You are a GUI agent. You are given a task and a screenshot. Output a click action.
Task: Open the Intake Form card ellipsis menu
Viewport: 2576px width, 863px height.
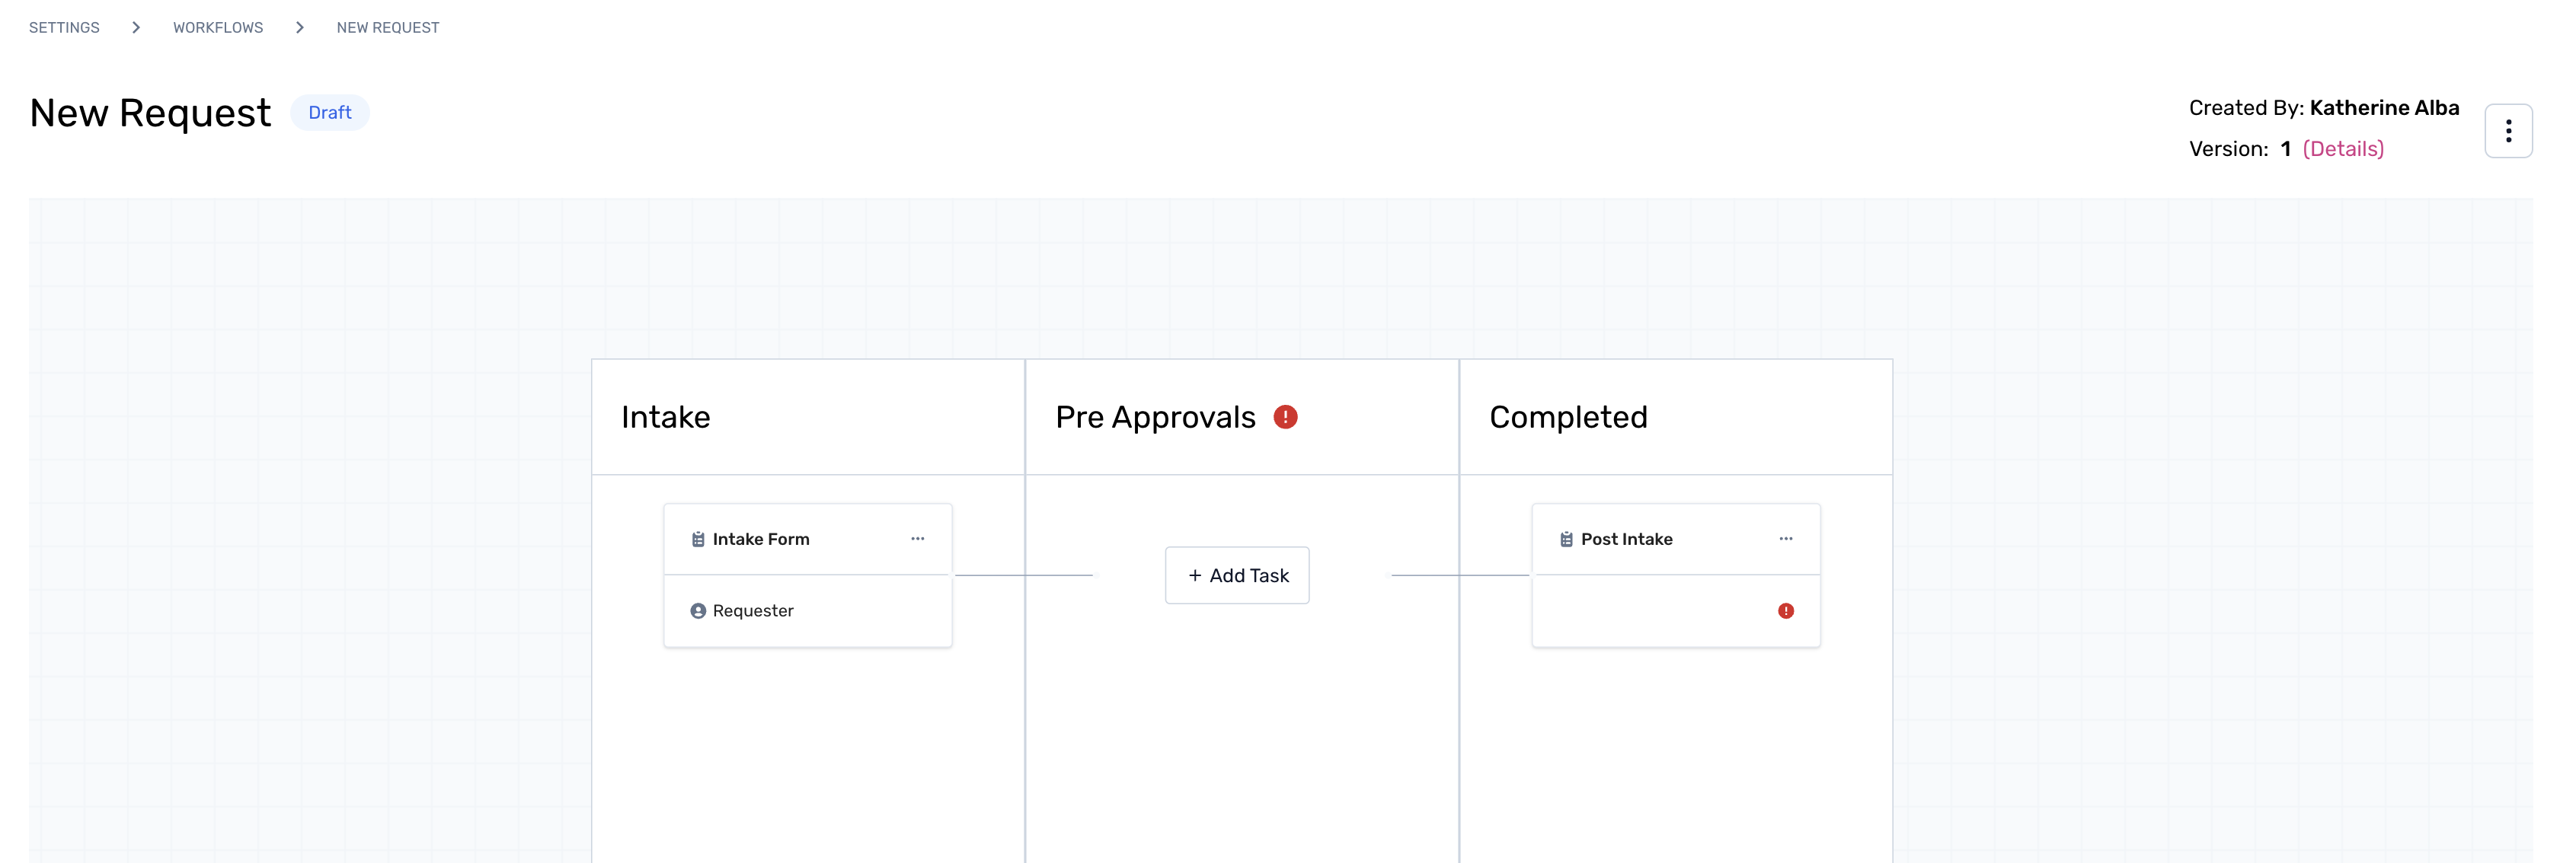pos(917,538)
